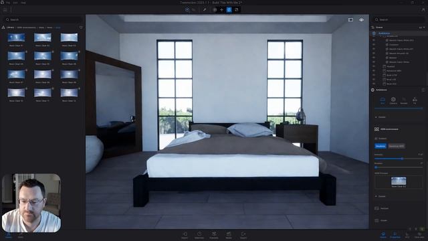428x241 pixels.
Task: Select the Noon Clear 12 HDRI thumbnail
Action: point(69,92)
